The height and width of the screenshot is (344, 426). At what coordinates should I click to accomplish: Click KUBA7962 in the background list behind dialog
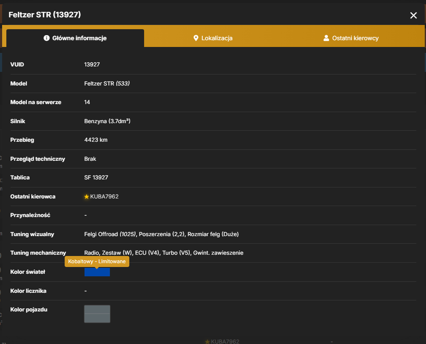click(x=225, y=341)
